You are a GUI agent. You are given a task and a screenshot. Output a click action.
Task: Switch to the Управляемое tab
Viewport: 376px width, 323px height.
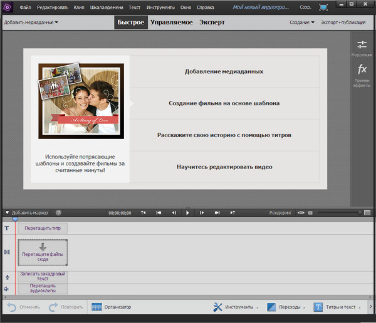point(171,23)
